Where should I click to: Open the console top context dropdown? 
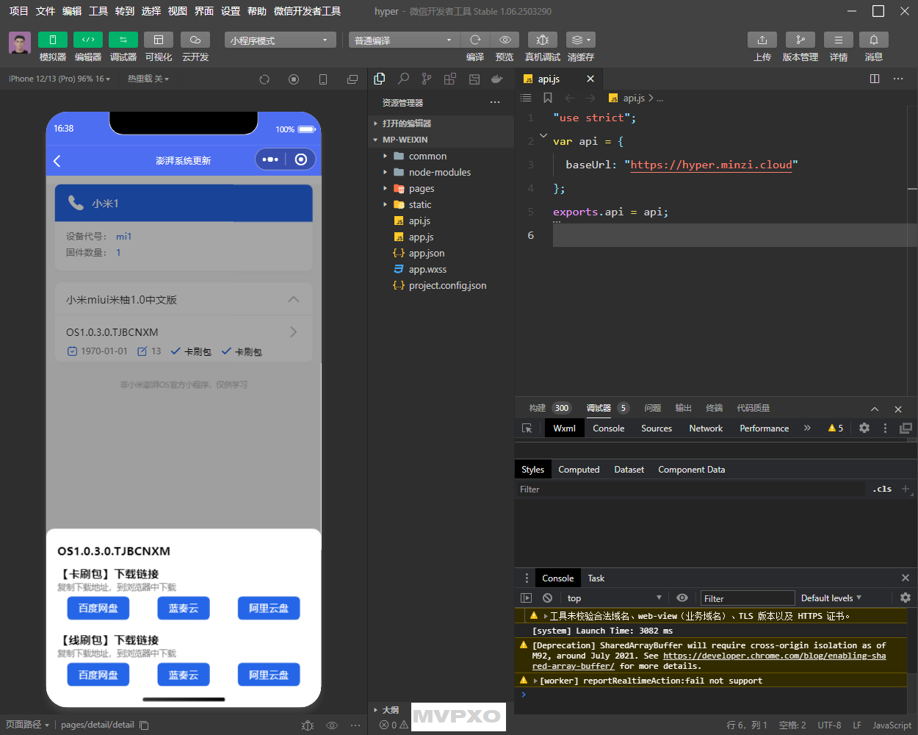614,598
